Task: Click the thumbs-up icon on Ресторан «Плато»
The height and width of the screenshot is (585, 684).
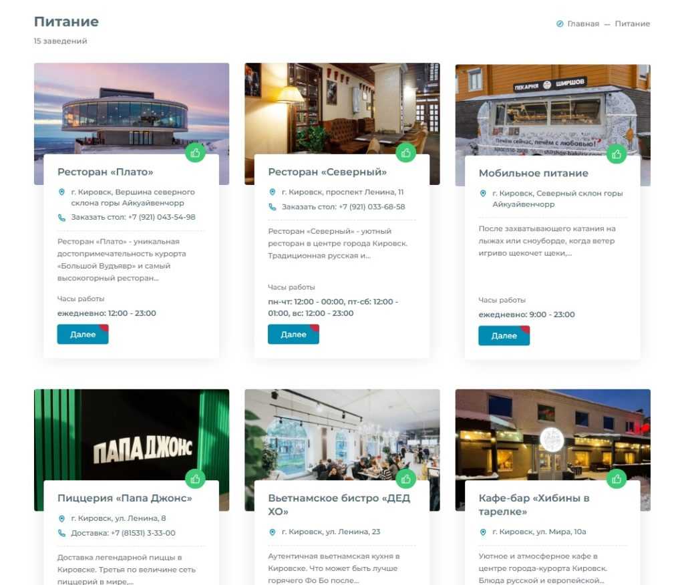Action: 195,153
